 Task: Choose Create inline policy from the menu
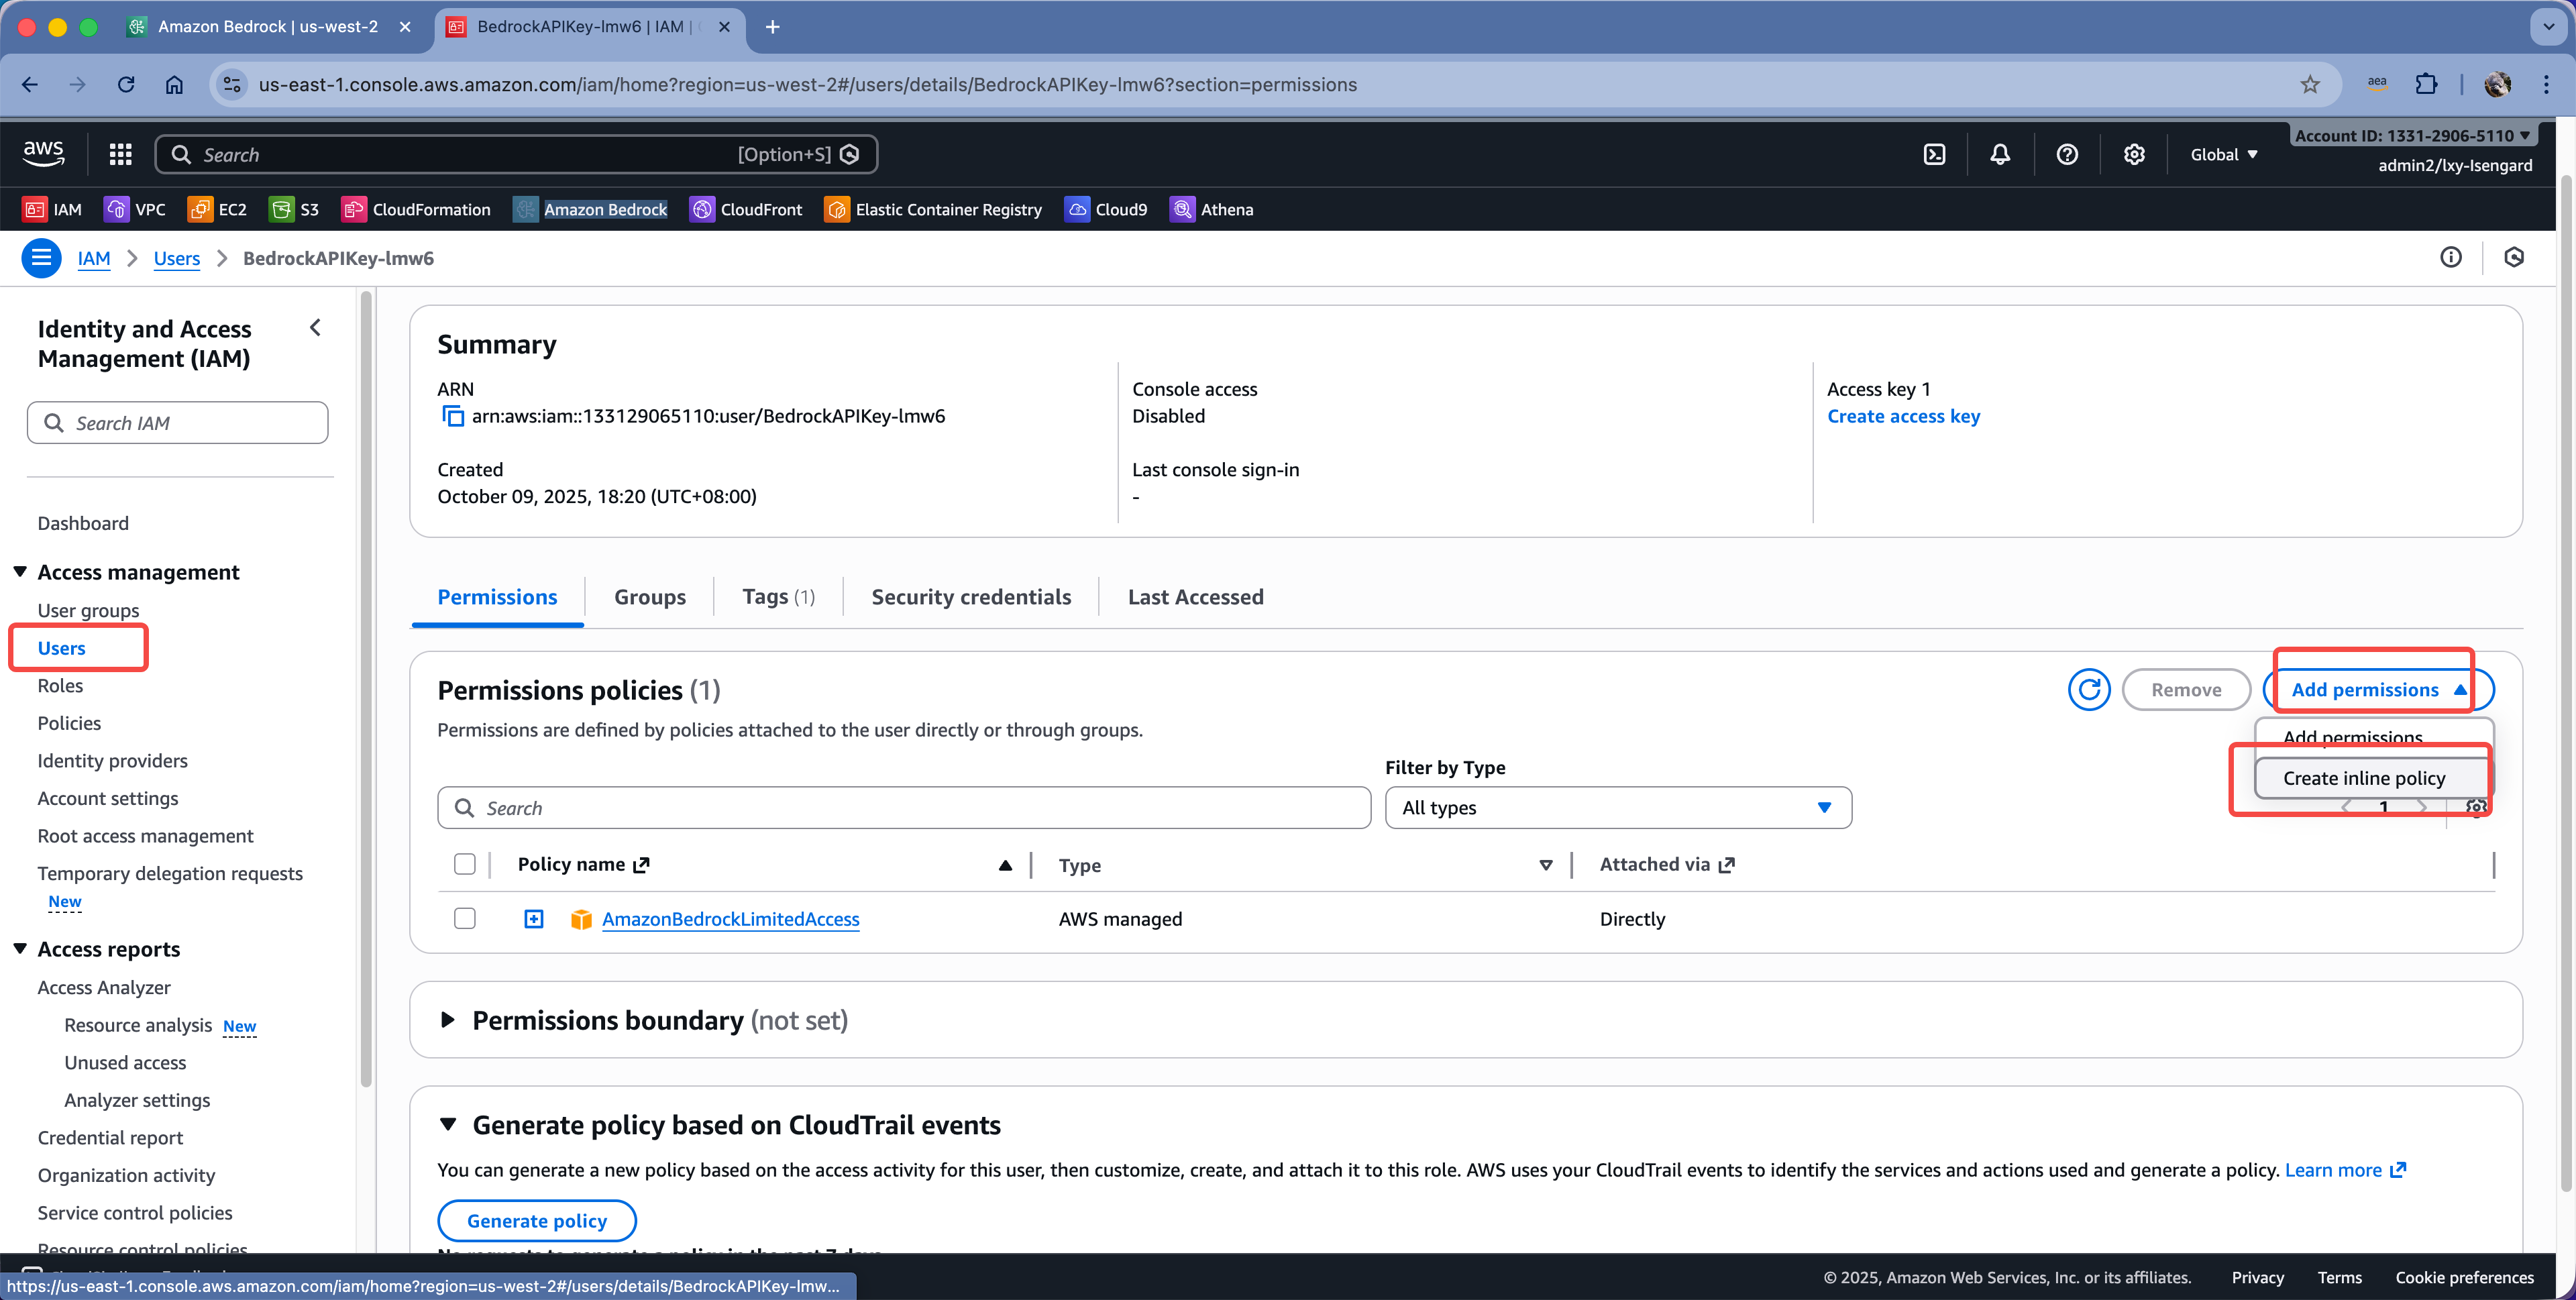tap(2363, 778)
